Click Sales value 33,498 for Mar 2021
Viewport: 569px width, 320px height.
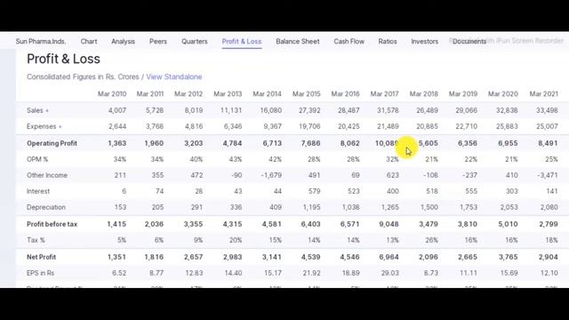pyautogui.click(x=547, y=110)
